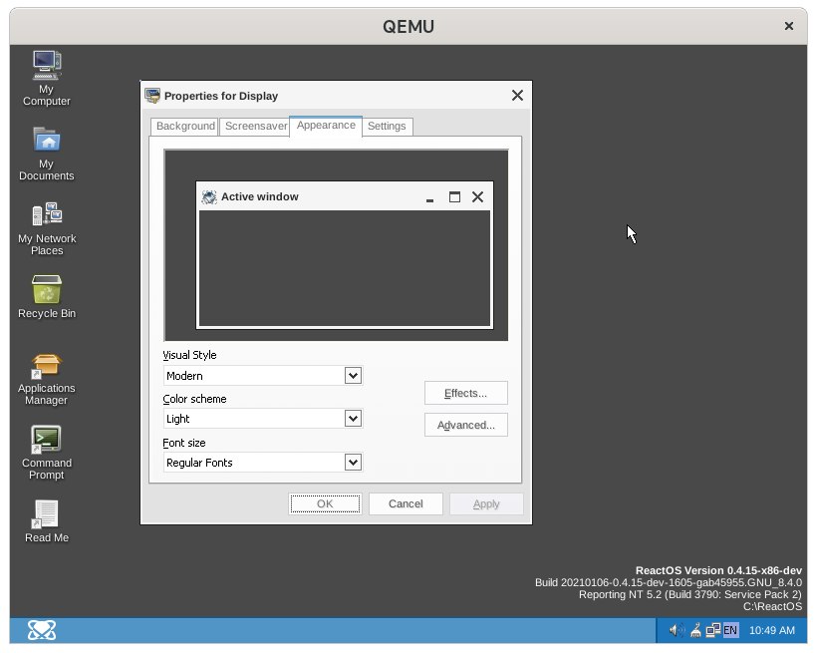This screenshot has height=653, width=817.
Task: Open the Effects... dialog button
Action: tap(466, 393)
